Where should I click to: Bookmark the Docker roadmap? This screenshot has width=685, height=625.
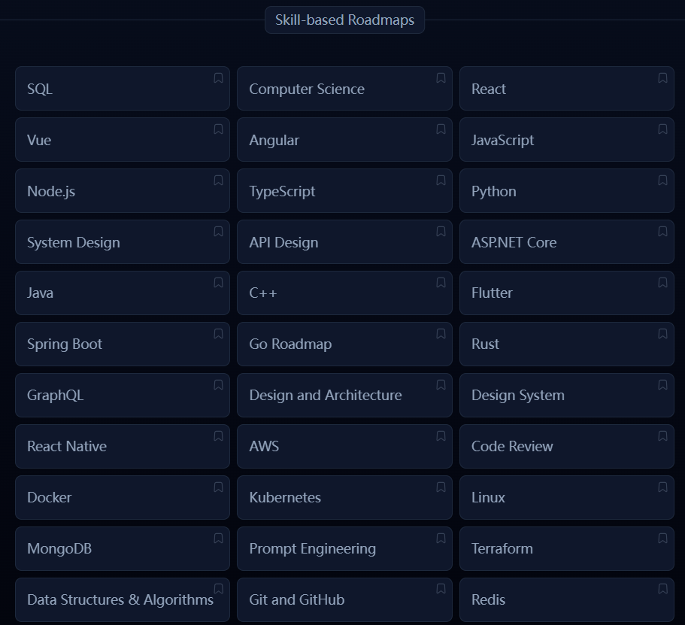pyautogui.click(x=218, y=487)
